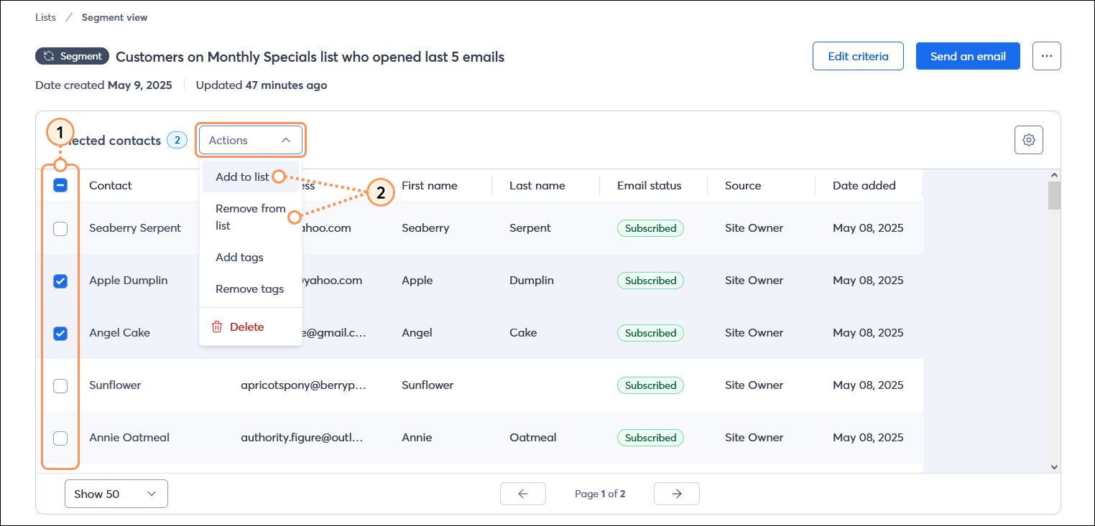Viewport: 1095px width, 526px height.
Task: Click the Oatmeal last name cell
Action: (x=532, y=438)
